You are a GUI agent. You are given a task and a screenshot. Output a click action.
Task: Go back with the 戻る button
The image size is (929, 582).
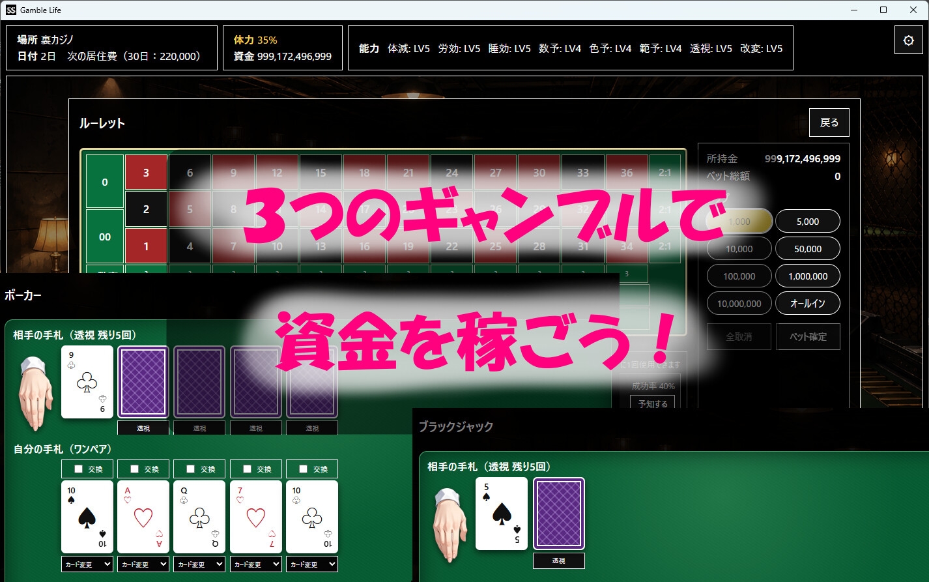coord(829,123)
